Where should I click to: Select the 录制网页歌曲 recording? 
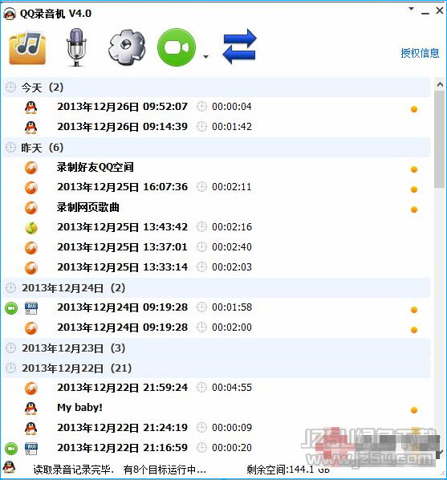pos(217,208)
